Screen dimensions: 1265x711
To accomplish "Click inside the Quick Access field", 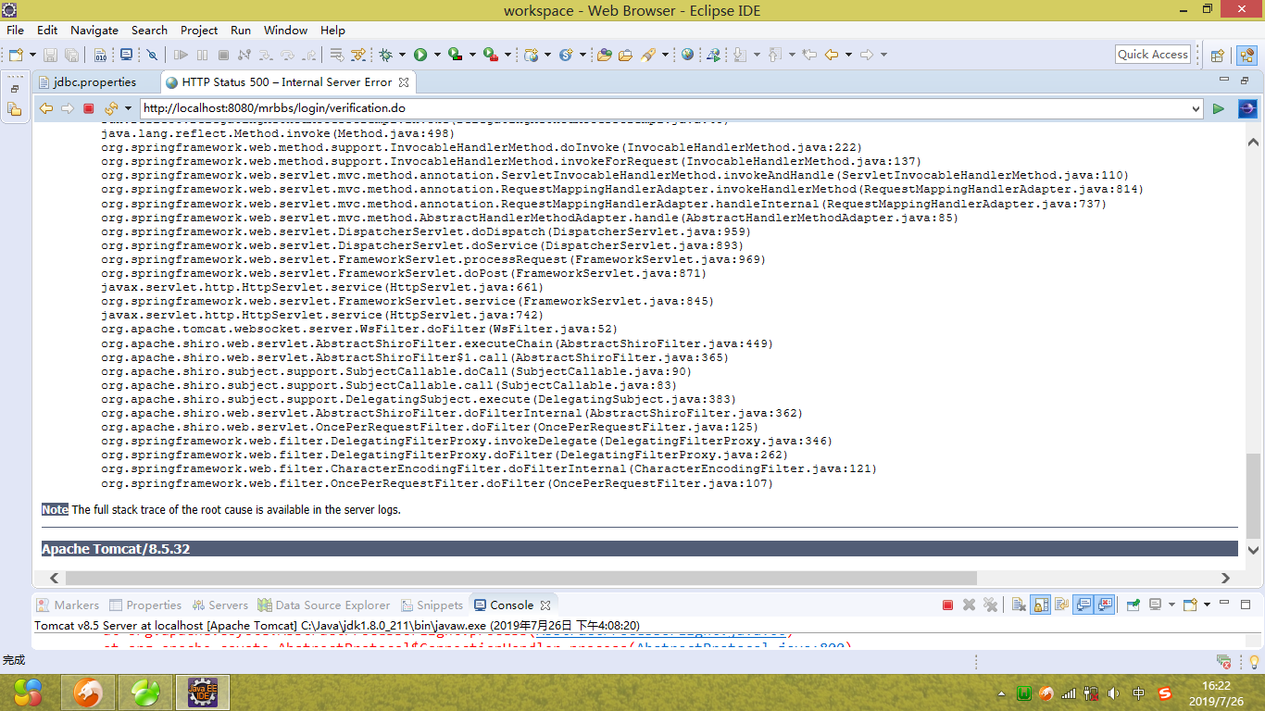I will pos(1153,55).
